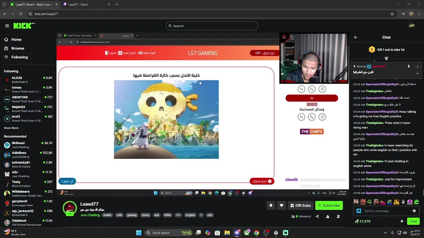Click garydavid channel avatar
Image resolution: width=424 pixels, height=238 pixels.
7,203
